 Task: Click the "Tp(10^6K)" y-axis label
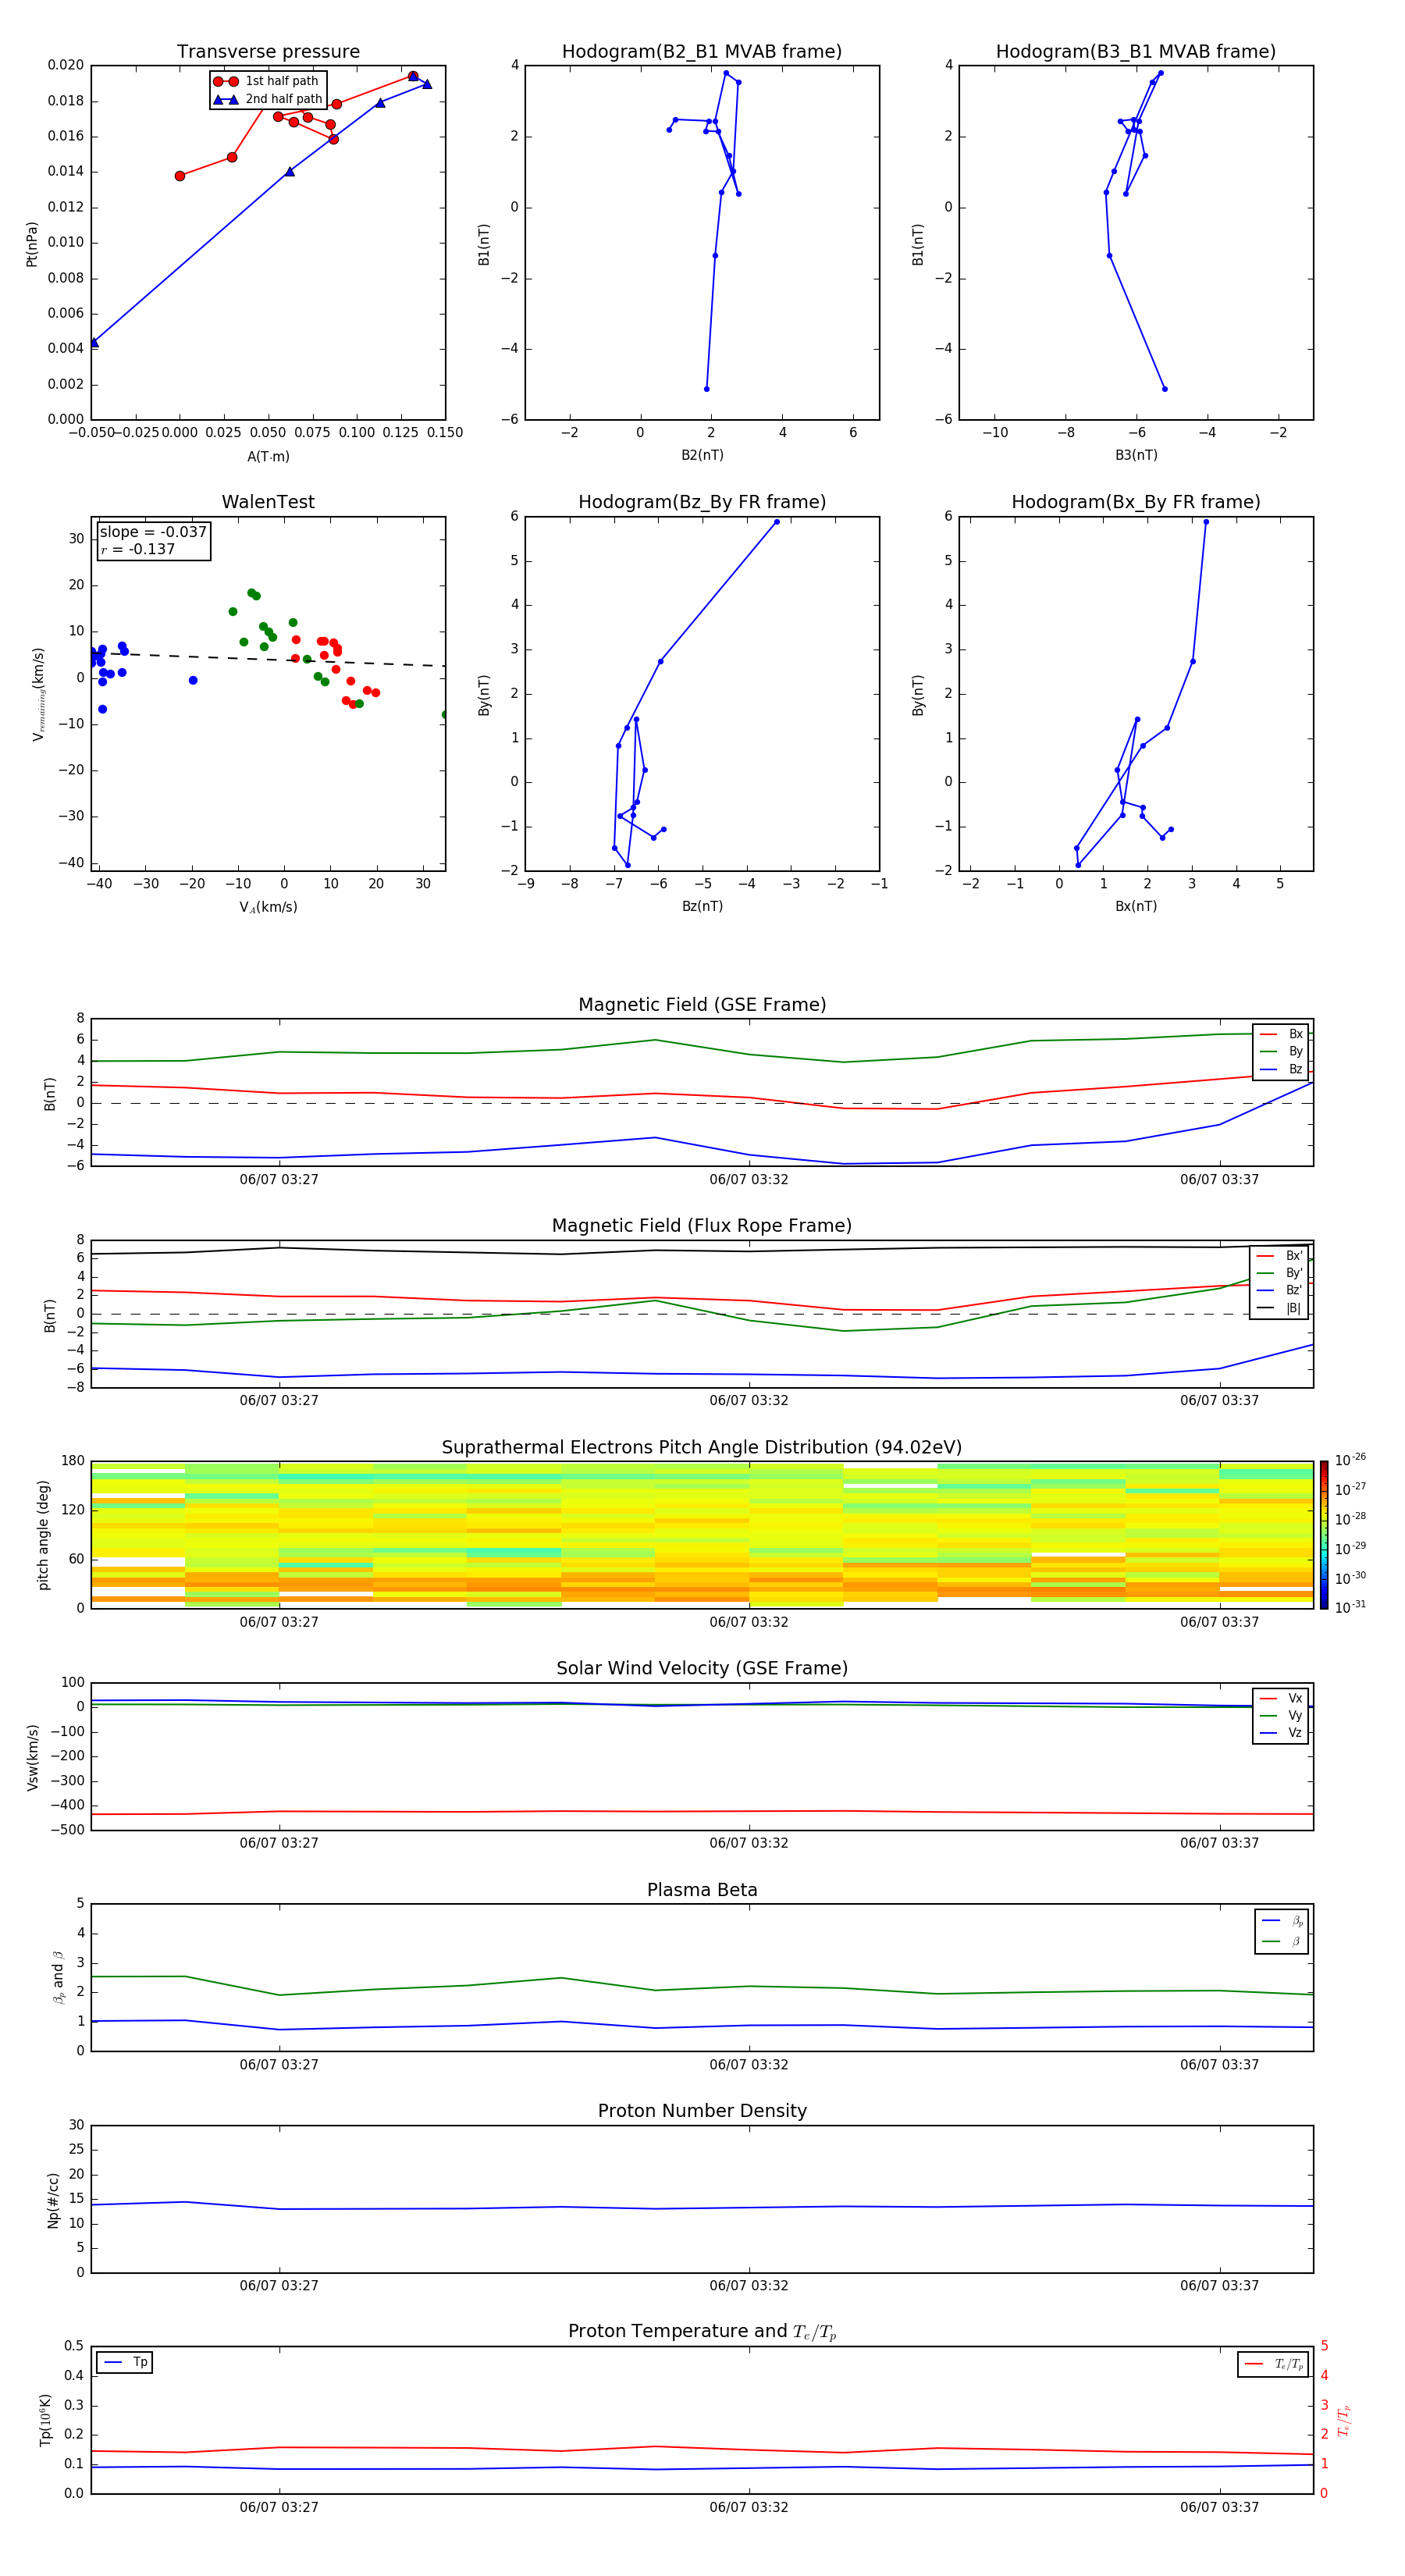tap(45, 2420)
